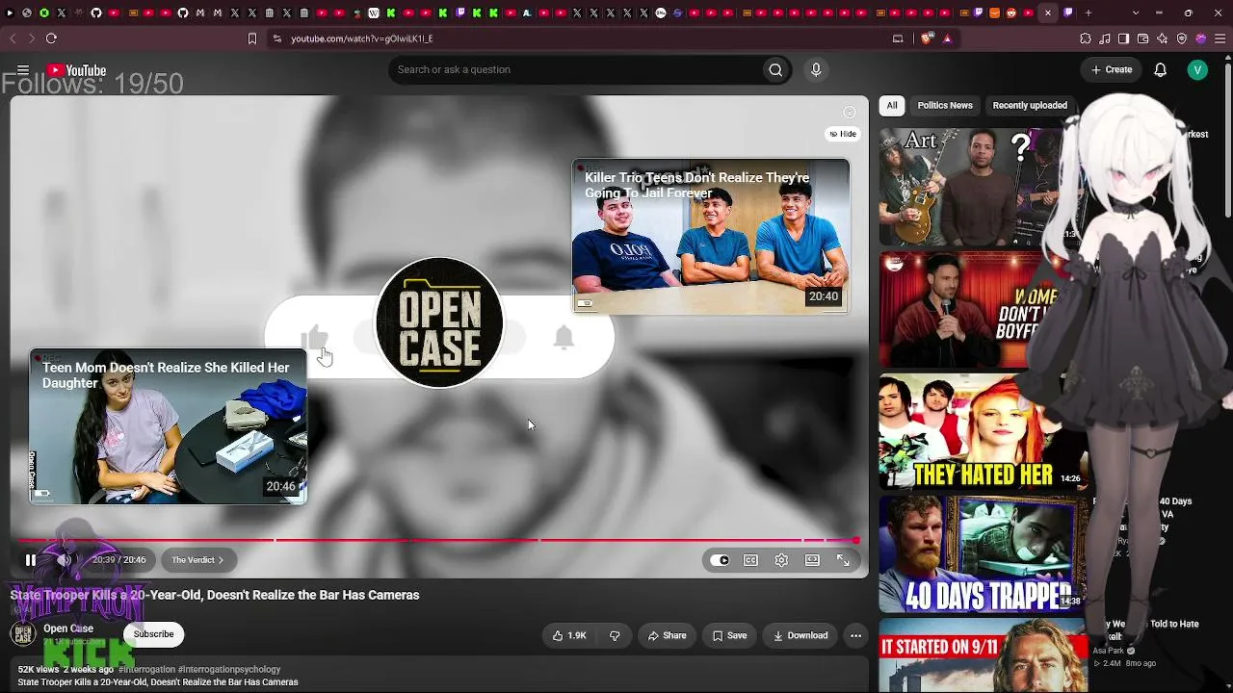1233x693 pixels.
Task: Open the 'They Hated Her' recommended video
Action: point(981,432)
